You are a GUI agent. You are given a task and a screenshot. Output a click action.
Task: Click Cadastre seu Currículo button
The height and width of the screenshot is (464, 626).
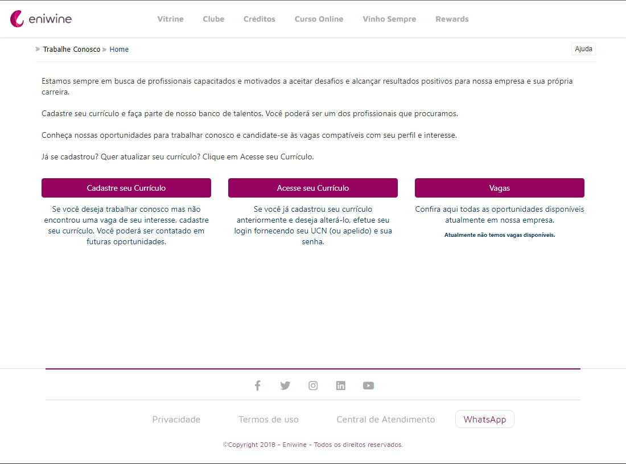pyautogui.click(x=126, y=188)
